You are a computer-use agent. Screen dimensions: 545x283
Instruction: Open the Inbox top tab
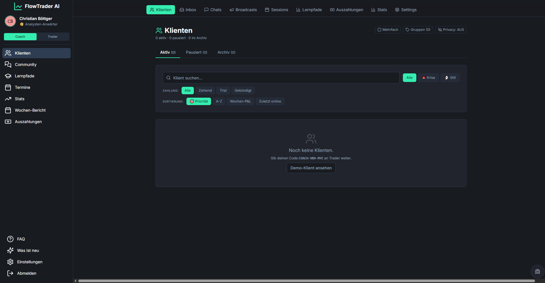(x=188, y=10)
